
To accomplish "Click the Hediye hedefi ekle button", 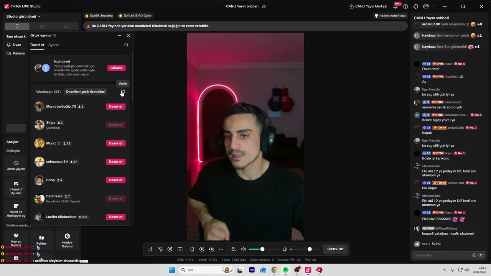I will (390, 16).
